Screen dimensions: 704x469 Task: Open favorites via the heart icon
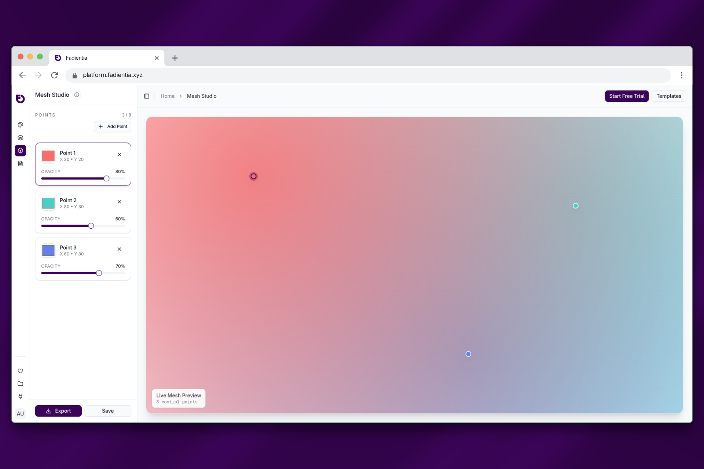(x=21, y=371)
